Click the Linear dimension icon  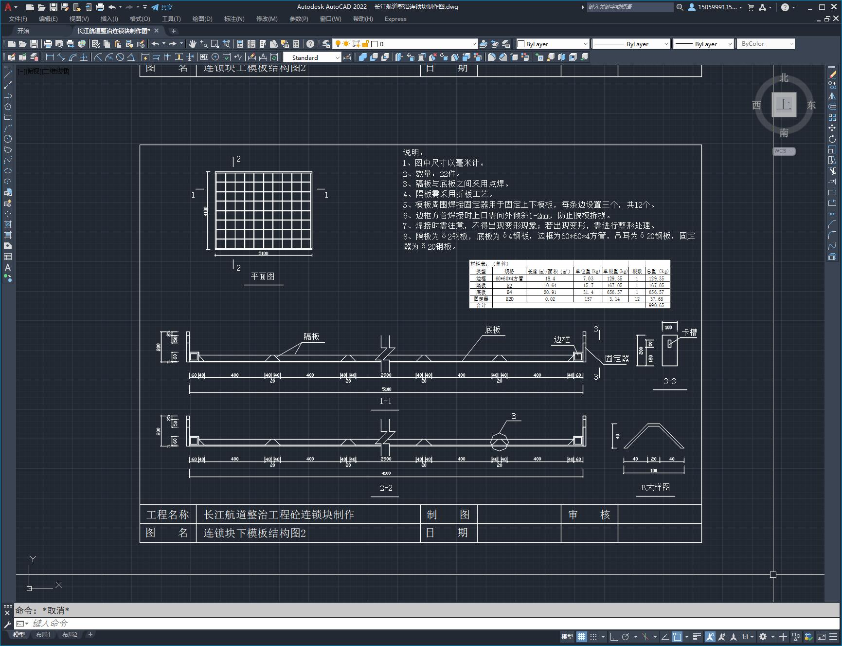(50, 57)
